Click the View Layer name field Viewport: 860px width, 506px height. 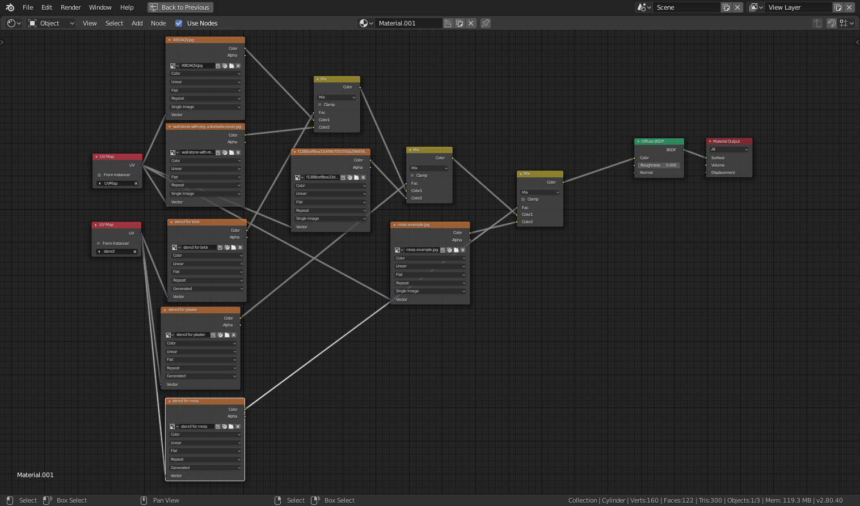[798, 7]
